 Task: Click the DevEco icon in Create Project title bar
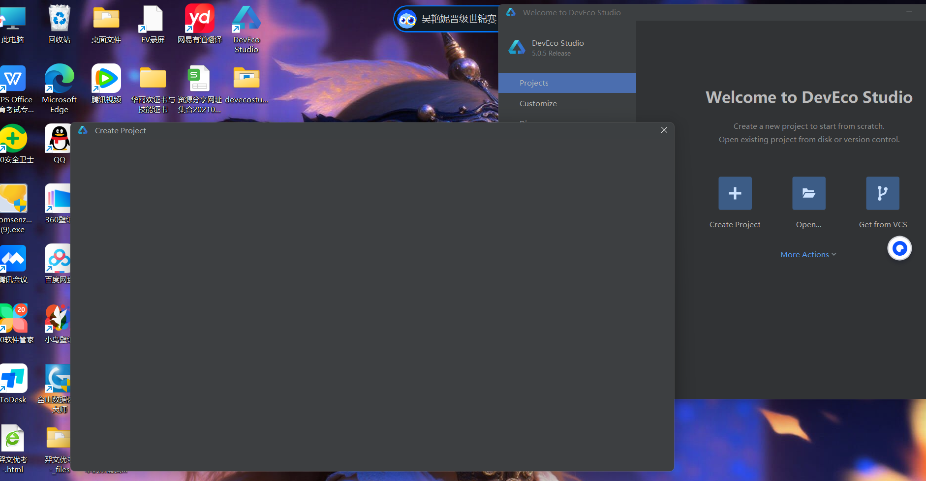(x=83, y=130)
